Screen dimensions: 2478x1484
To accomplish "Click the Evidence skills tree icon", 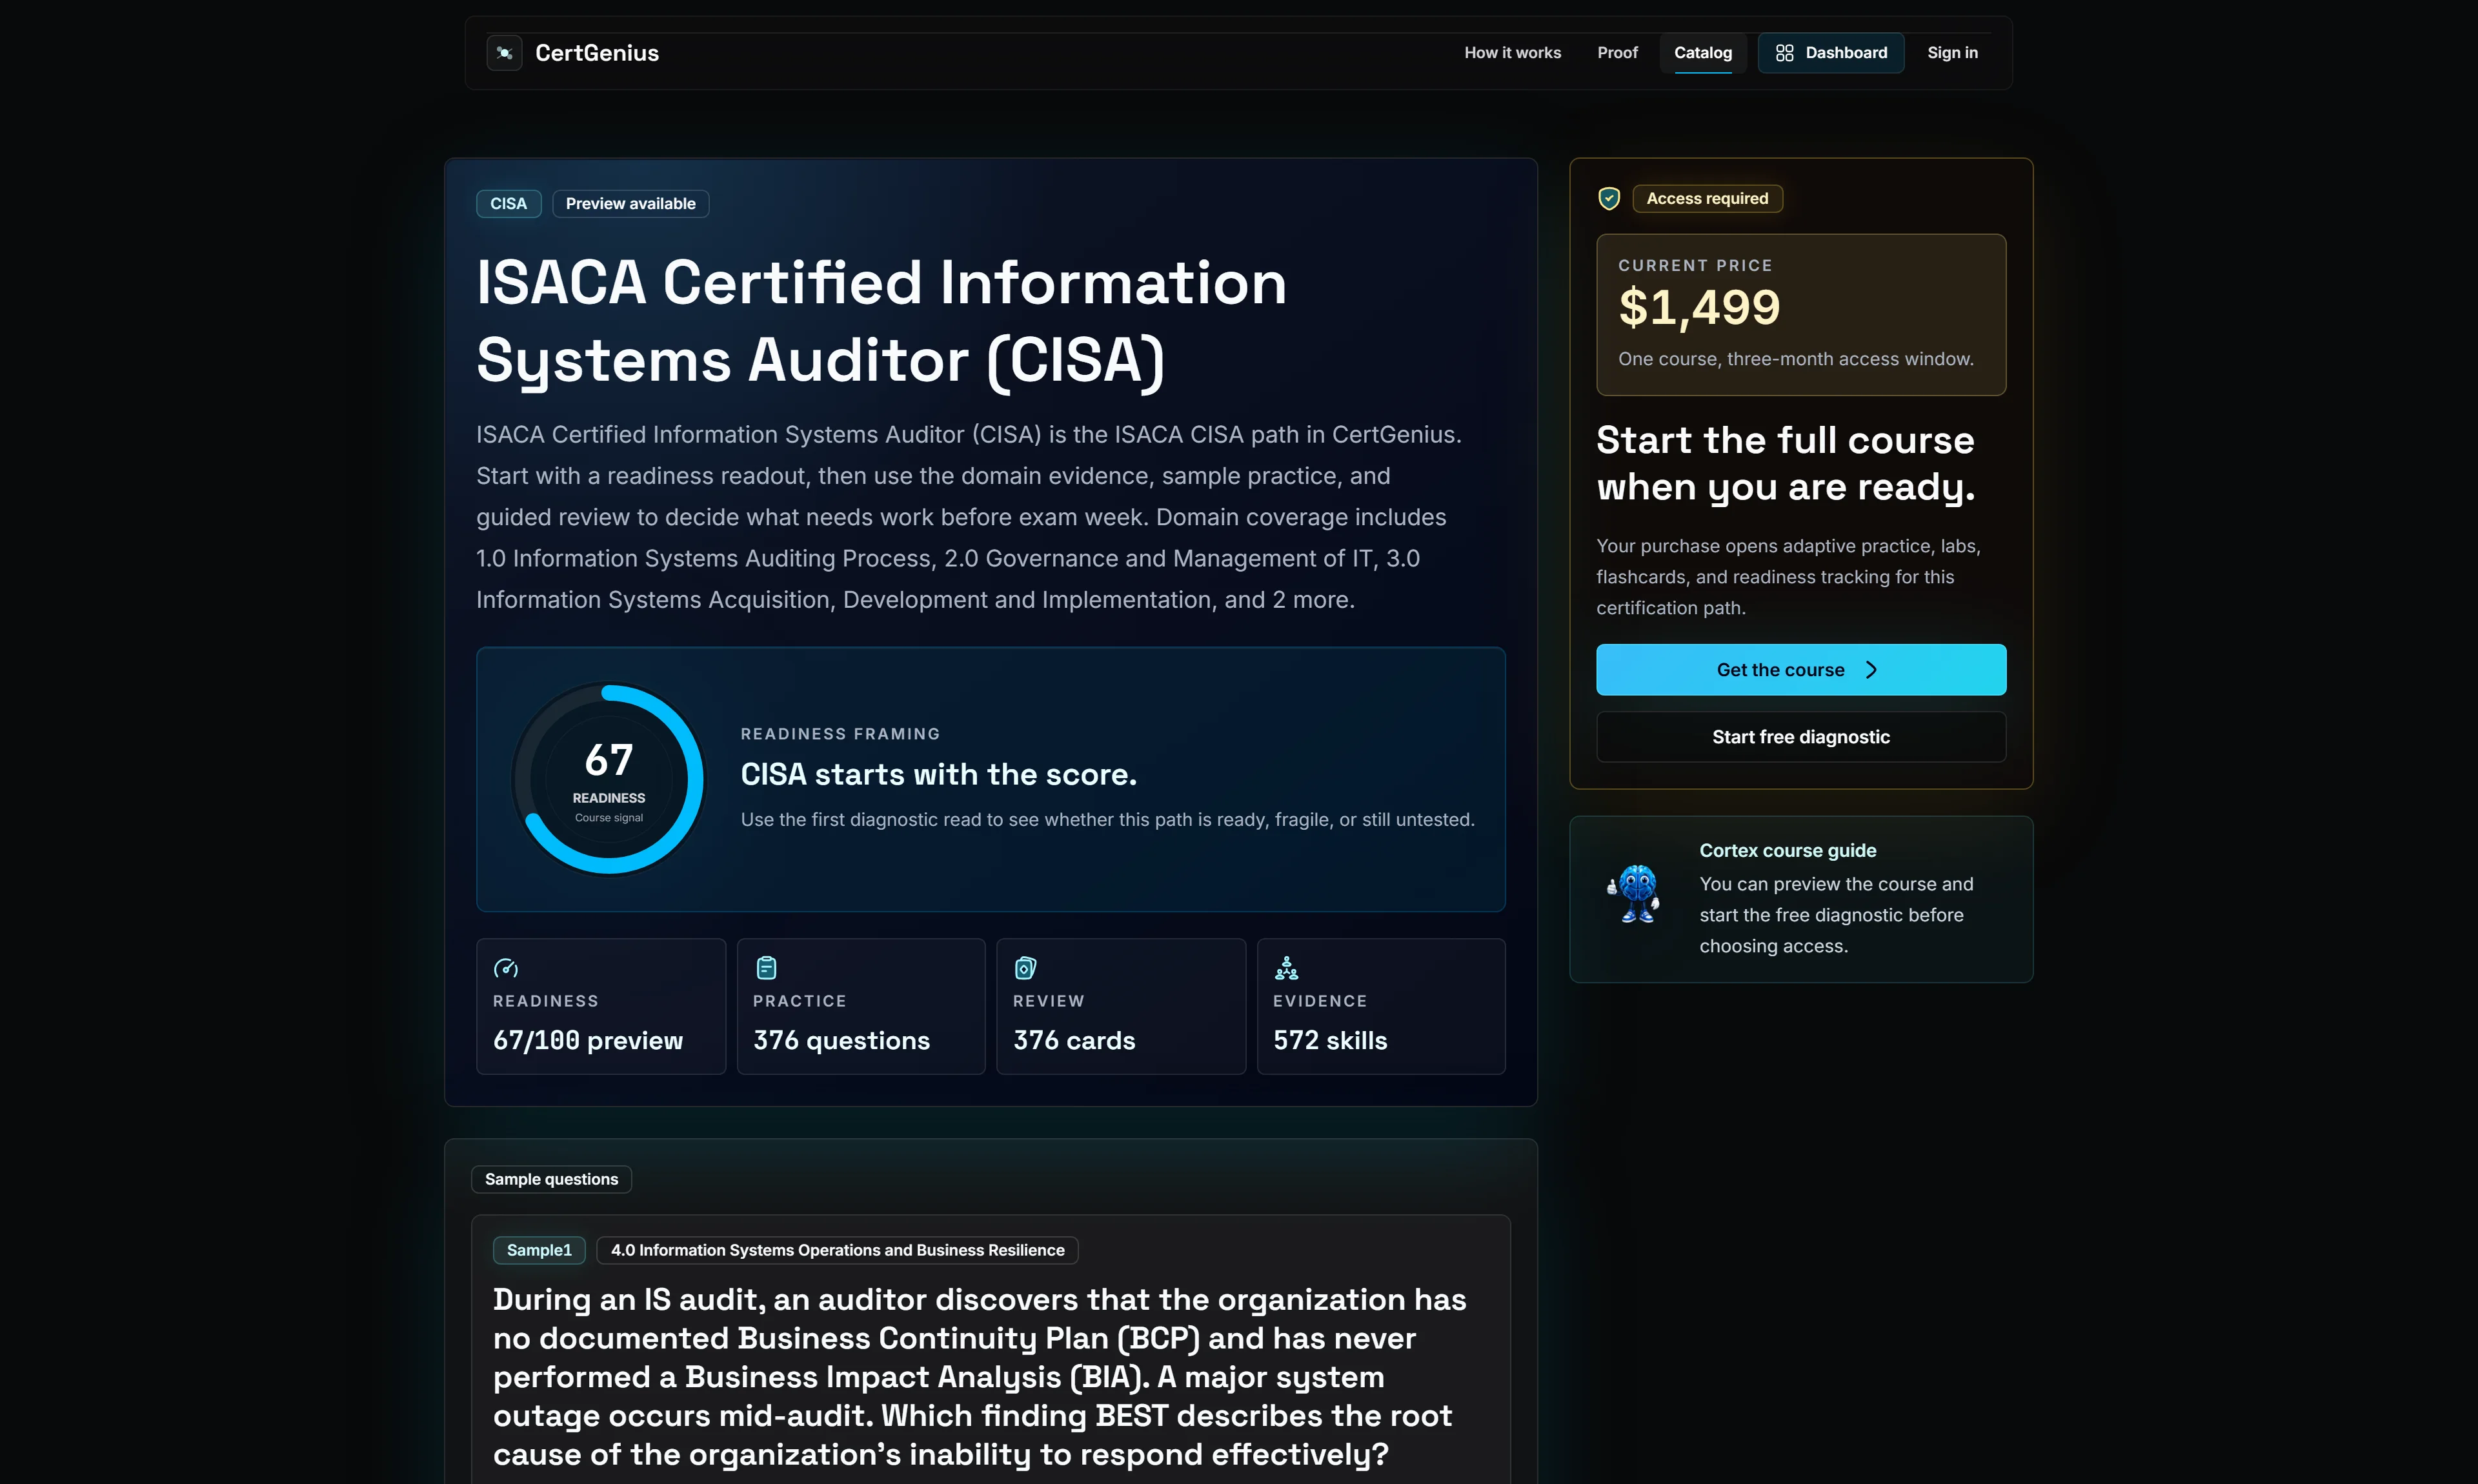I will pos(1286,968).
